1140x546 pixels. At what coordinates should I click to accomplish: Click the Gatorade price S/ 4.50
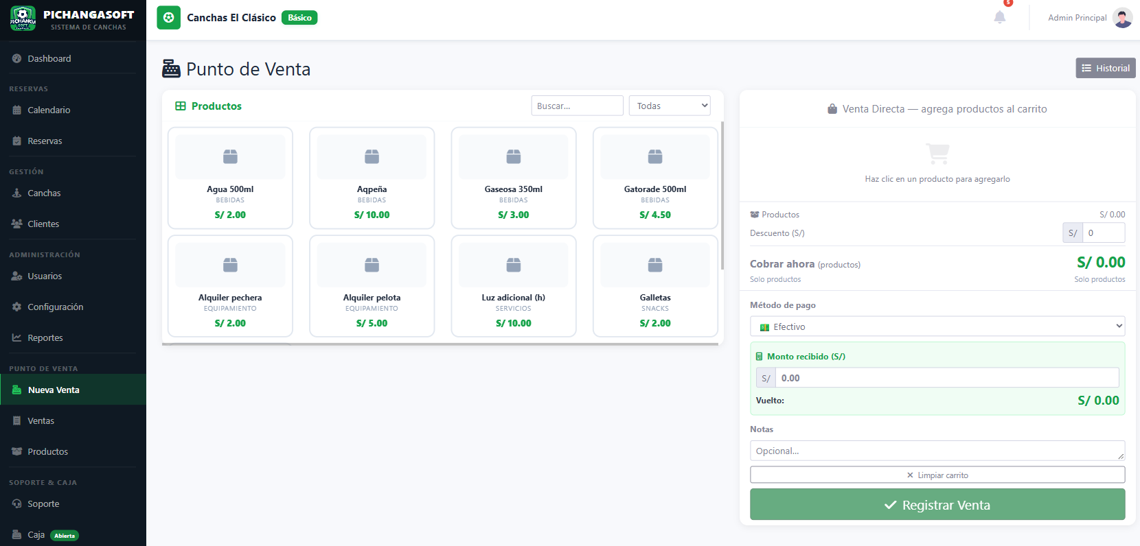coord(655,215)
